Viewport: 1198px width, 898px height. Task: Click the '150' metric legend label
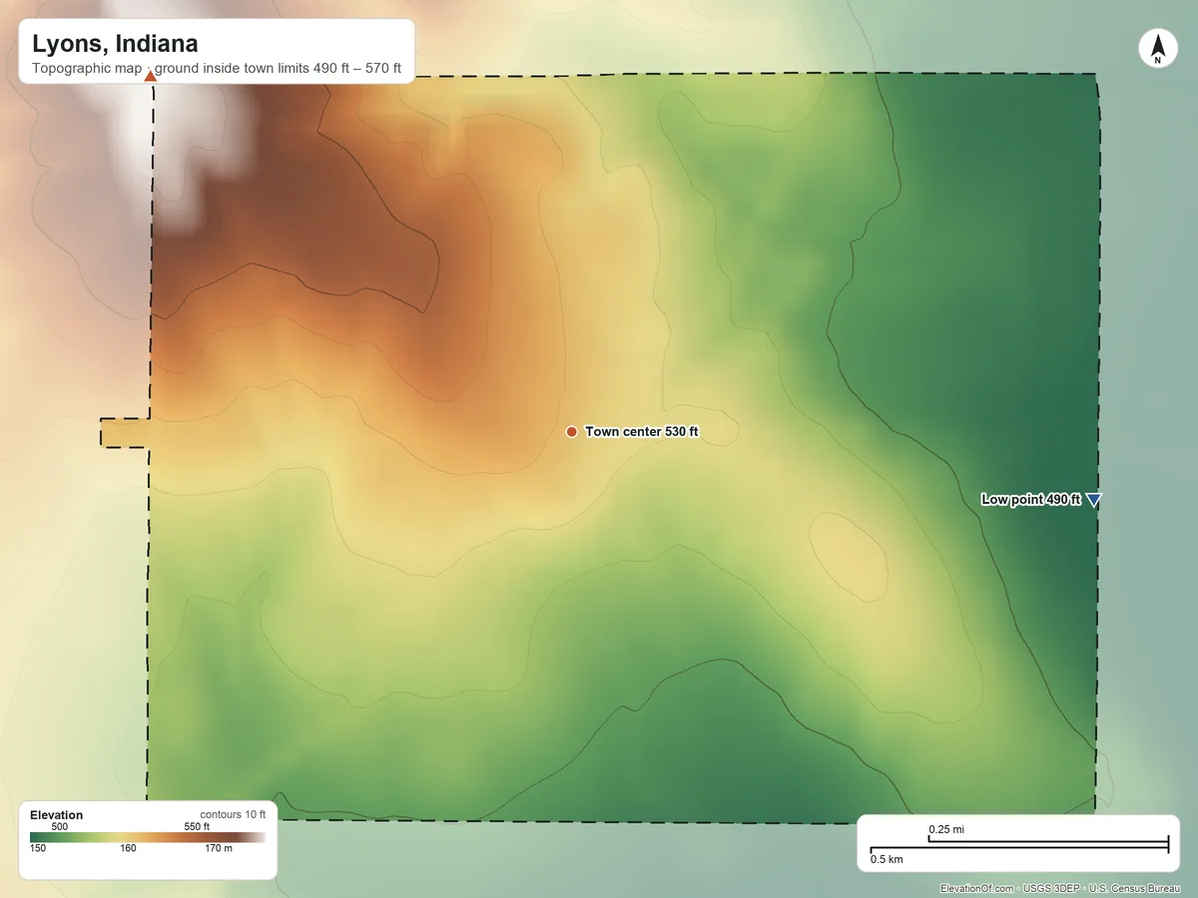[38, 849]
